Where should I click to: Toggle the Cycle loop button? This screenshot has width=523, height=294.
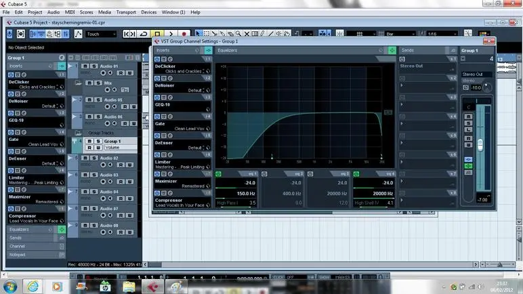click(x=144, y=34)
